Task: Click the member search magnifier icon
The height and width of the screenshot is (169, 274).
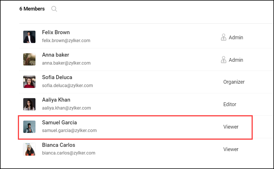Action: click(x=54, y=9)
